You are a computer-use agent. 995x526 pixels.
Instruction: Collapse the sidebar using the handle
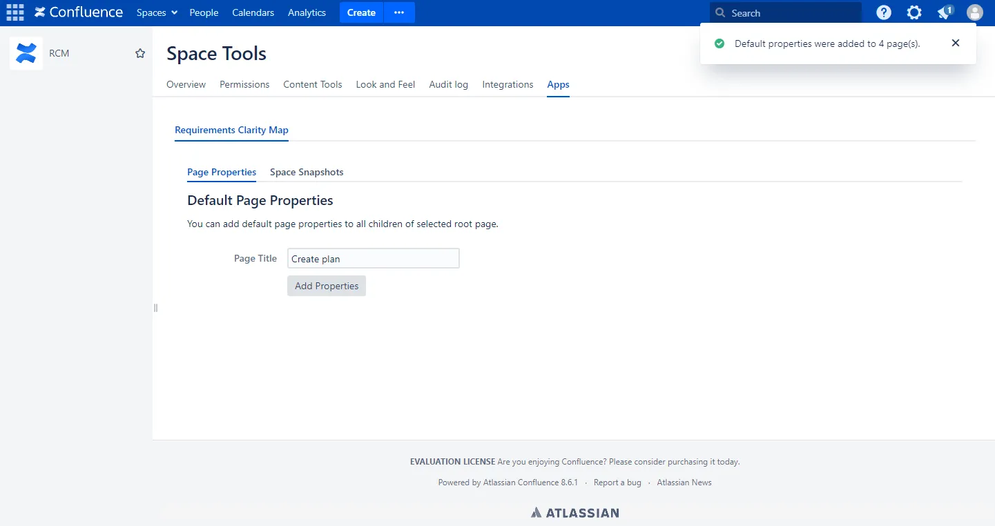pyautogui.click(x=155, y=308)
